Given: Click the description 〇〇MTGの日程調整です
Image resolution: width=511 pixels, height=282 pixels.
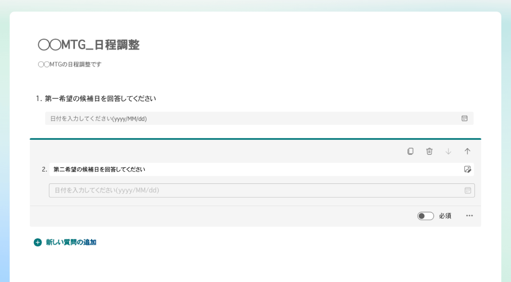Looking at the screenshot, I should point(69,65).
